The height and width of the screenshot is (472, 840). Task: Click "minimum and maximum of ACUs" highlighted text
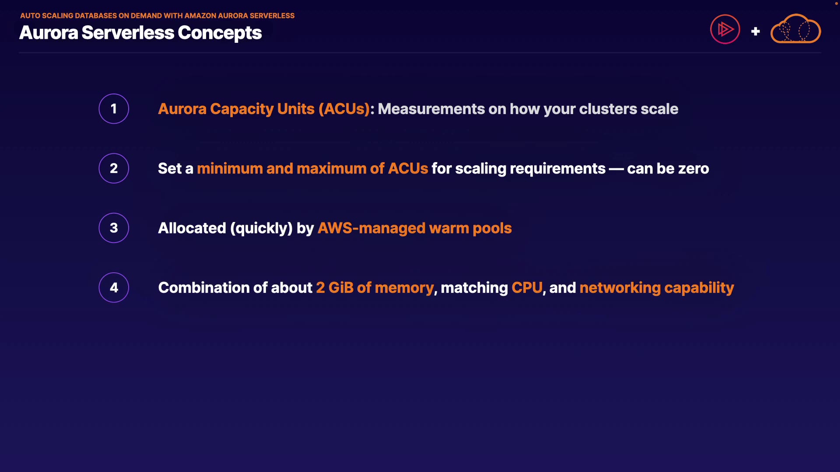coord(312,169)
